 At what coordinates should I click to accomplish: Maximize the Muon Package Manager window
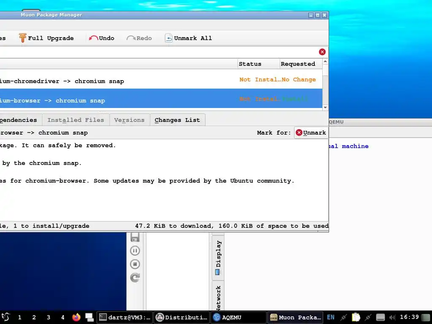click(x=317, y=15)
